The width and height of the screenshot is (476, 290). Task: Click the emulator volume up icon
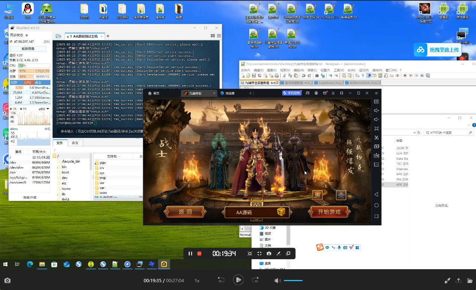376,110
